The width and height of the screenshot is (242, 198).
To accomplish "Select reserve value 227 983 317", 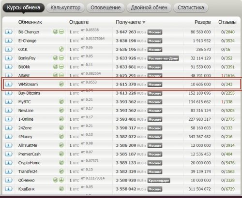I will [x=199, y=119].
